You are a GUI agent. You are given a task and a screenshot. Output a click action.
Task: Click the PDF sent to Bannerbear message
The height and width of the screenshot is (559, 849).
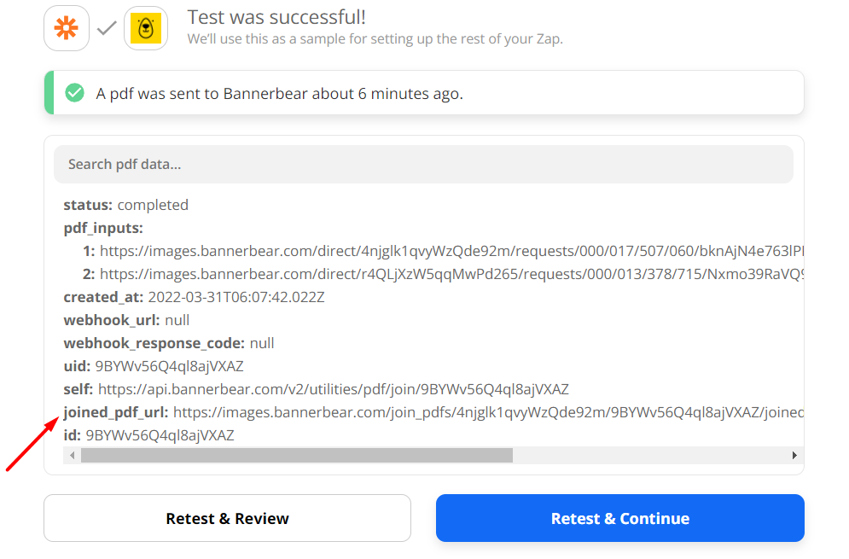coord(279,94)
